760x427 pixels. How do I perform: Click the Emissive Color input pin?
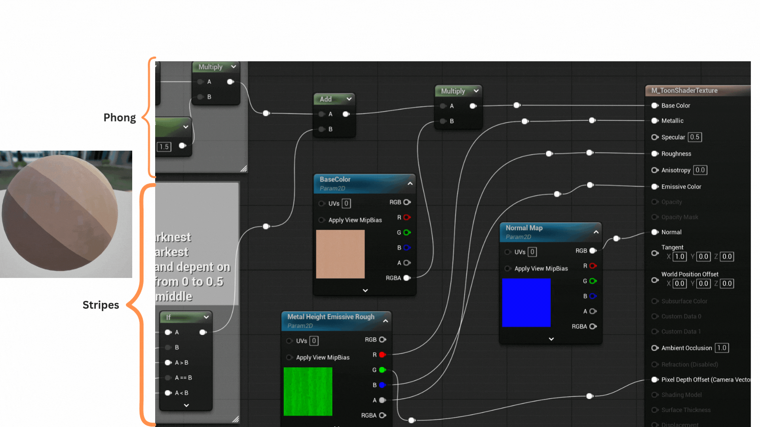655,187
